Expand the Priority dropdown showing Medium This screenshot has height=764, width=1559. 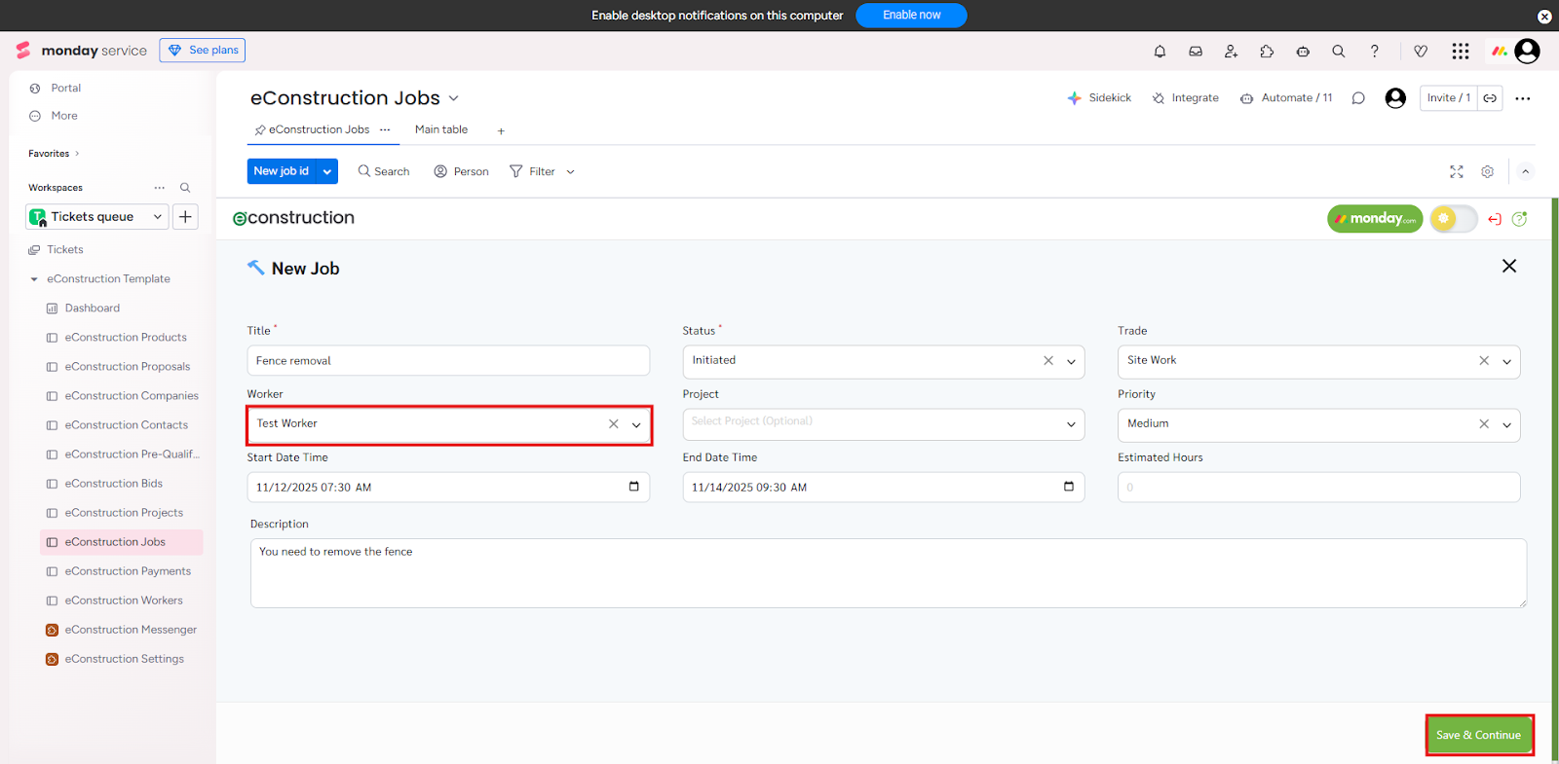click(x=1506, y=424)
